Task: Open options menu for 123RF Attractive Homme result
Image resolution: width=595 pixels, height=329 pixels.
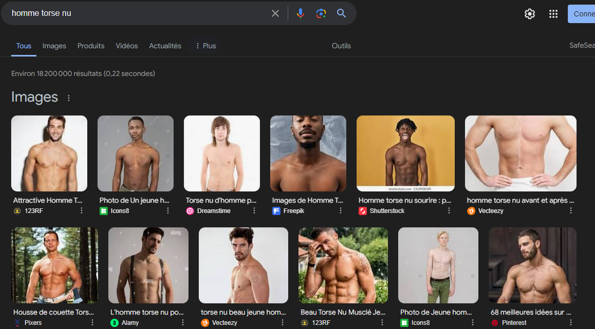Action: [x=81, y=211]
